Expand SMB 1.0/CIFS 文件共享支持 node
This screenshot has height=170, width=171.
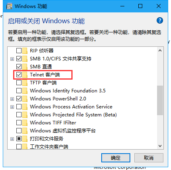click(12, 59)
